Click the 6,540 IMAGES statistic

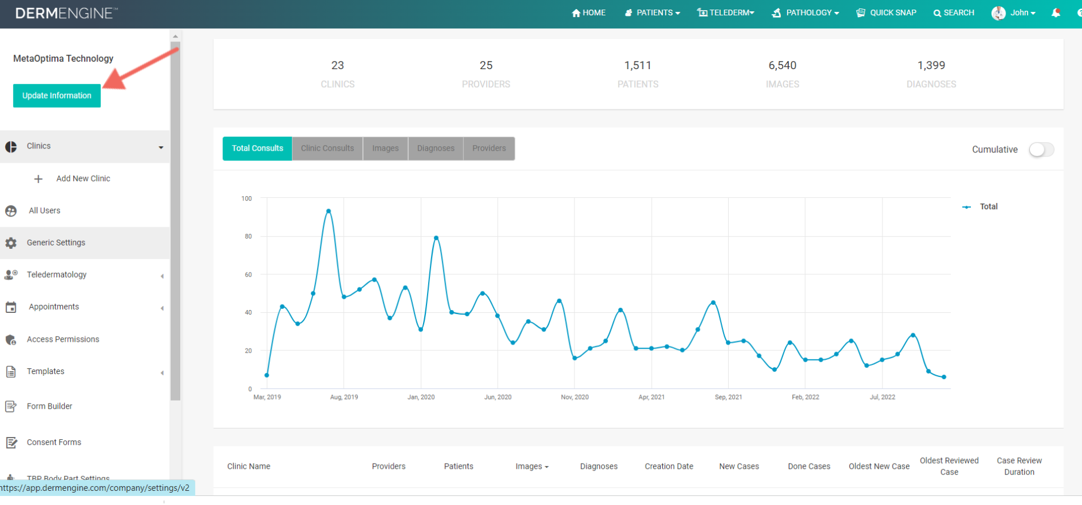tap(783, 74)
